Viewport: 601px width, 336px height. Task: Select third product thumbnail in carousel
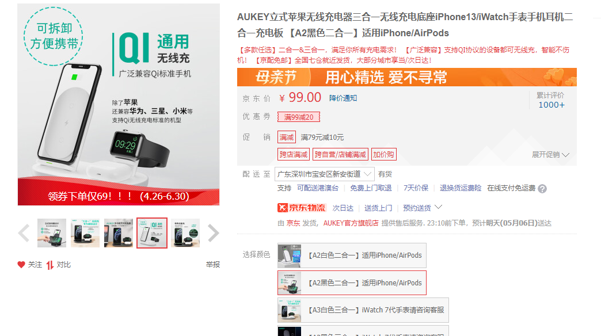tap(119, 233)
